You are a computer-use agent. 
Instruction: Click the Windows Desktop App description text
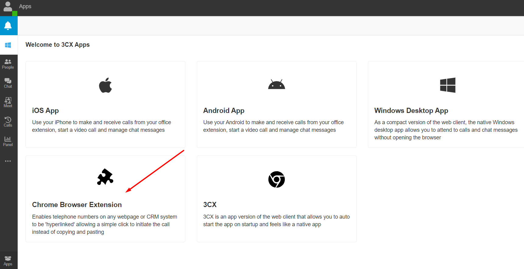446,130
